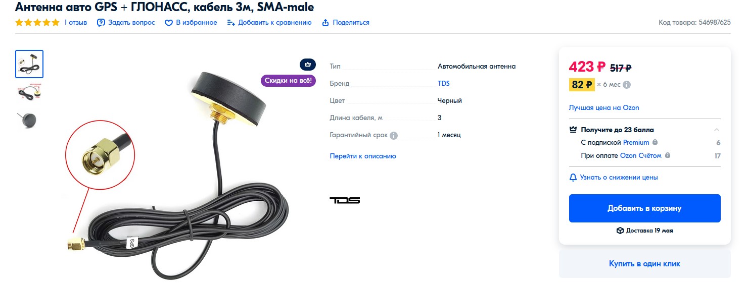
Task: Click the Добавить к сравнению list icon
Action: [231, 23]
